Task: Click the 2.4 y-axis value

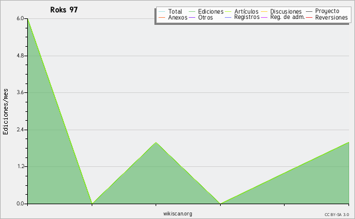Action: 20,130
